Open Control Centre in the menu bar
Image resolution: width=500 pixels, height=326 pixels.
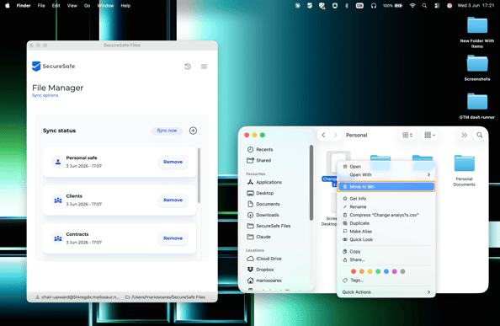[x=437, y=5]
